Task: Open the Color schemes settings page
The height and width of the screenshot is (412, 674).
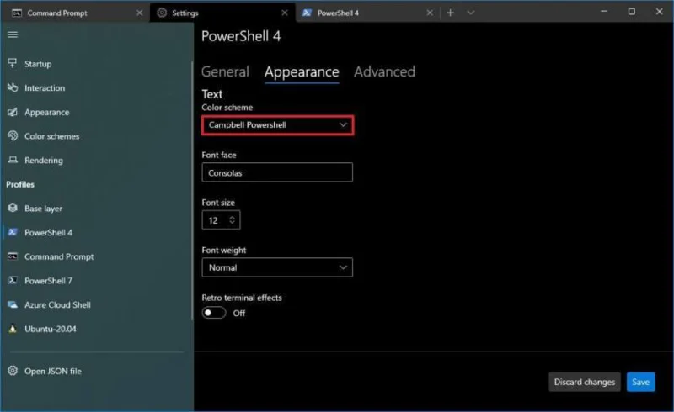Action: 97,136
